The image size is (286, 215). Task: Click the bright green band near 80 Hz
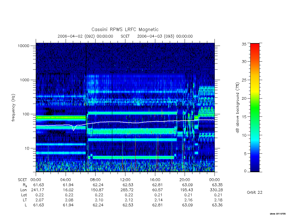click(61, 118)
